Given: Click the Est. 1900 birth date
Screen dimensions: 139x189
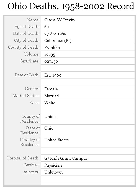Looking at the screenshot, I should pyautogui.click(x=53, y=75).
